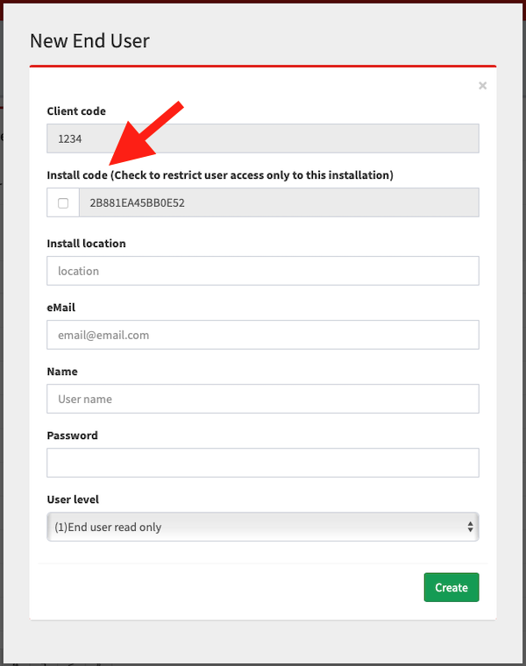Click the "Install code" label text
The height and width of the screenshot is (666, 526).
pos(77,175)
